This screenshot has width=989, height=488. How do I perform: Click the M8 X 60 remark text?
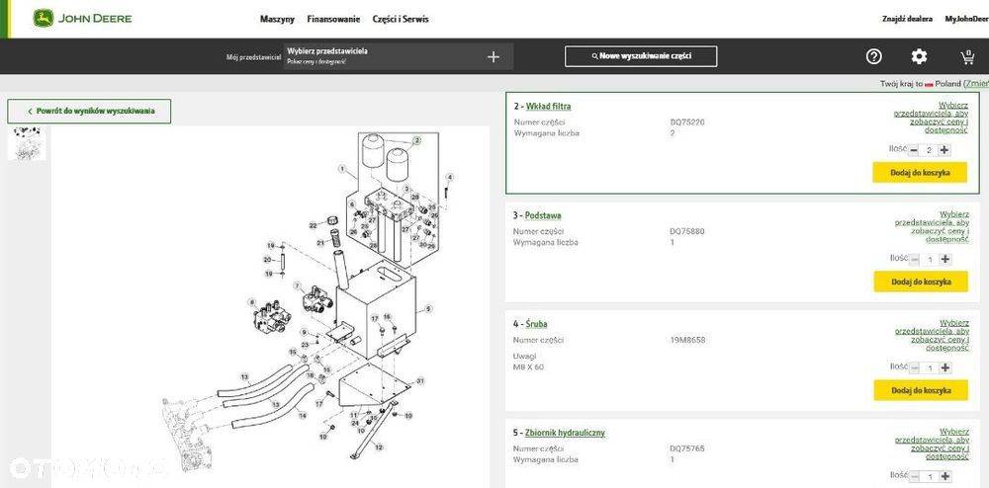[x=528, y=367]
